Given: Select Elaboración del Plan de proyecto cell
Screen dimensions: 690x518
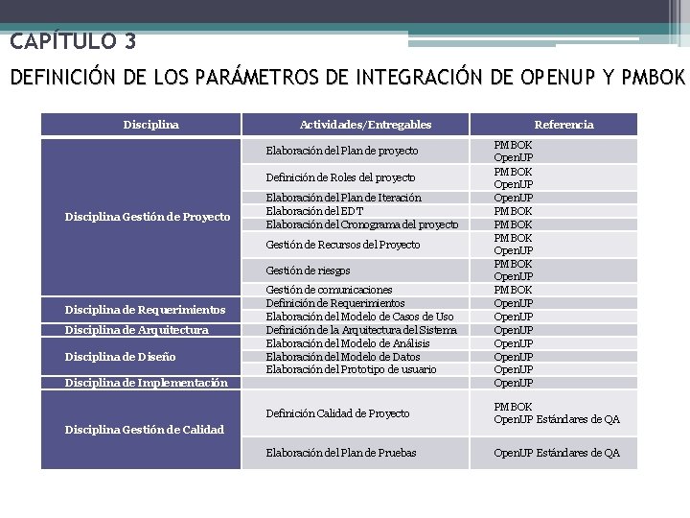Looking at the screenshot, I should point(356,152).
